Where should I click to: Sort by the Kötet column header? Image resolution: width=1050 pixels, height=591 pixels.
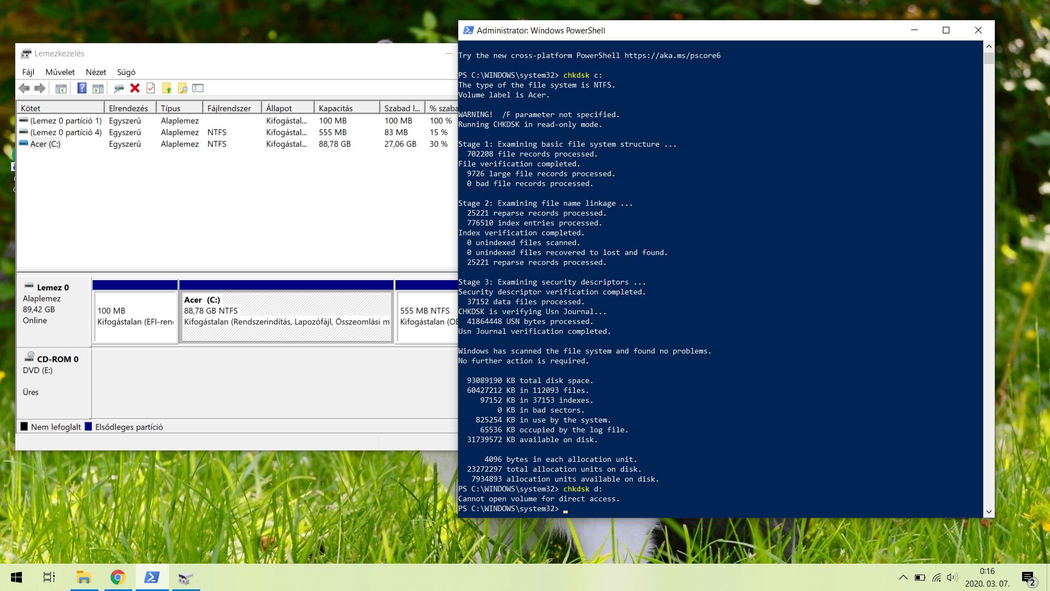[x=61, y=108]
